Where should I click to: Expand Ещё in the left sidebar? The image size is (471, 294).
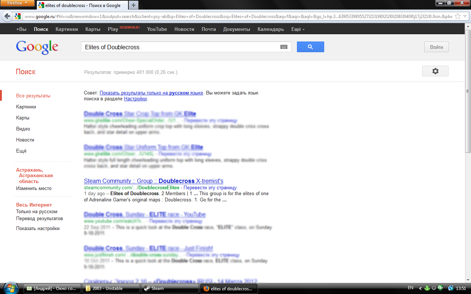point(21,151)
